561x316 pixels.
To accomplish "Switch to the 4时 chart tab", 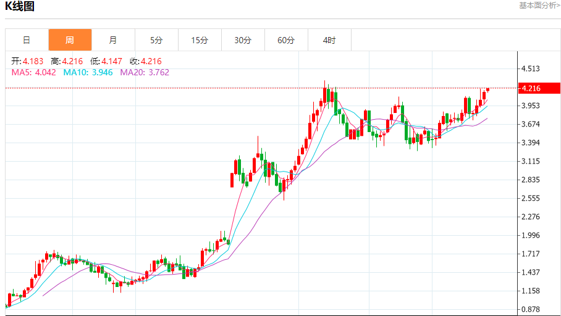I will (x=329, y=40).
